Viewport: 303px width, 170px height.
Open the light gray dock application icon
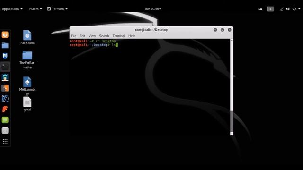(x=5, y=131)
